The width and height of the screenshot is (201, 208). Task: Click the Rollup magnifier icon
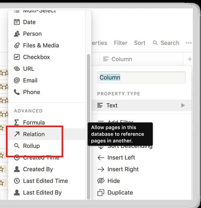(x=17, y=146)
